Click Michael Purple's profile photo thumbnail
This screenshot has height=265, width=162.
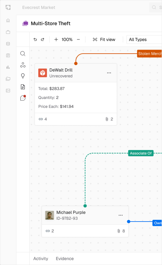pyautogui.click(x=50, y=215)
